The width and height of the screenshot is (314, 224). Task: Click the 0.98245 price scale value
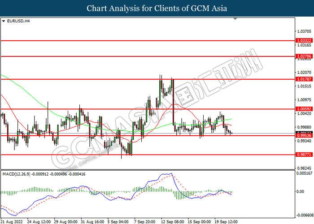coord(305,168)
